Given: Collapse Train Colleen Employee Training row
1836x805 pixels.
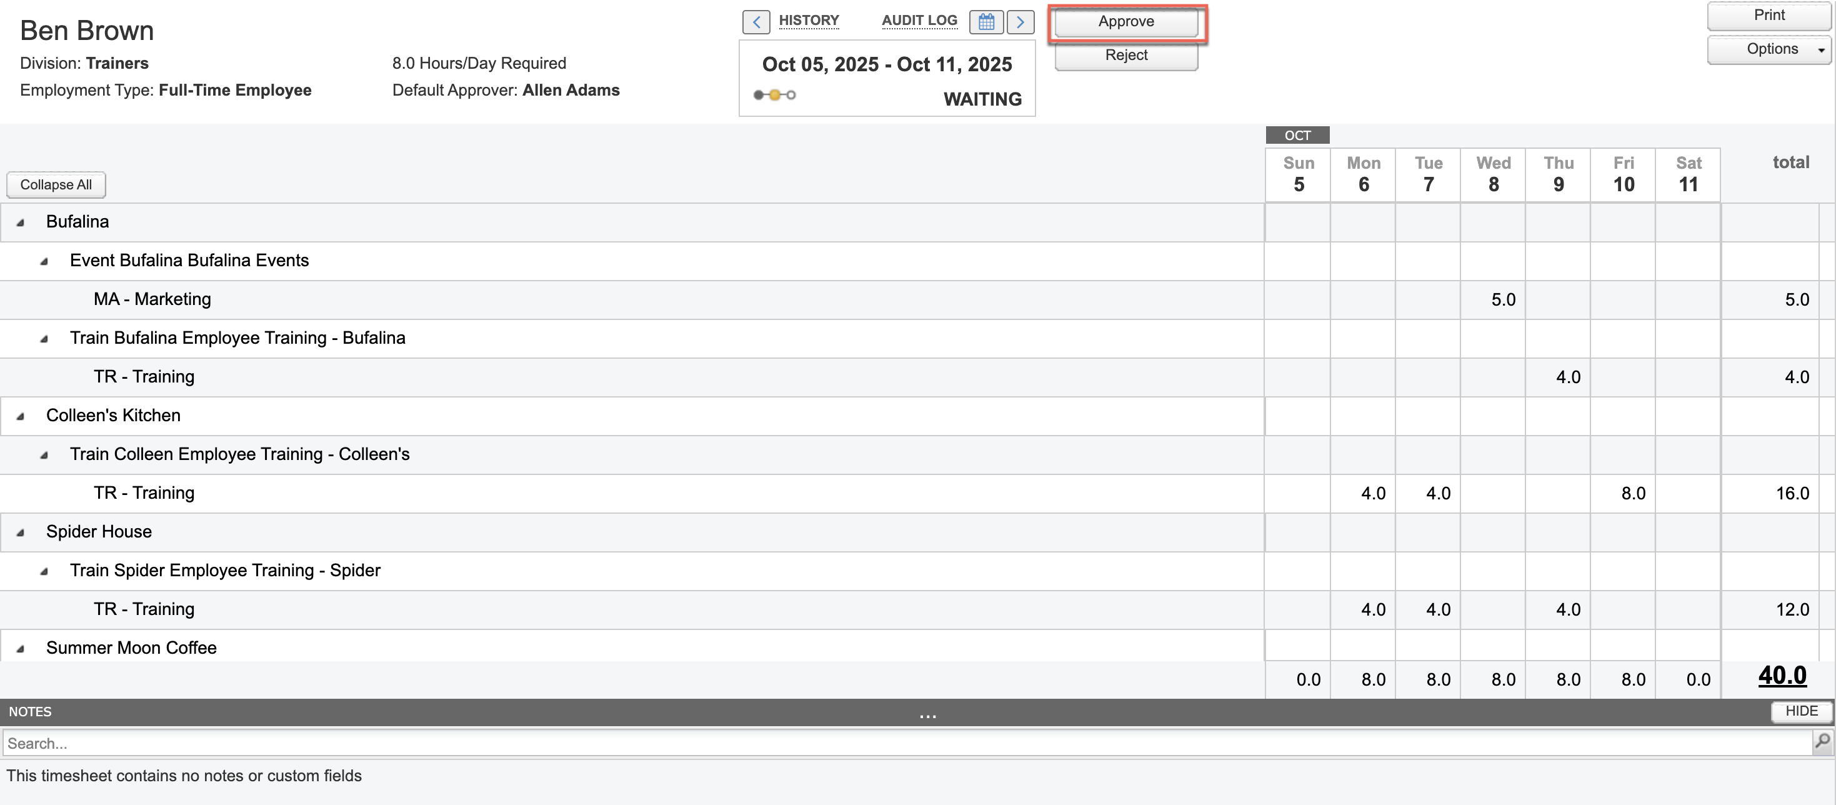Looking at the screenshot, I should pos(44,455).
